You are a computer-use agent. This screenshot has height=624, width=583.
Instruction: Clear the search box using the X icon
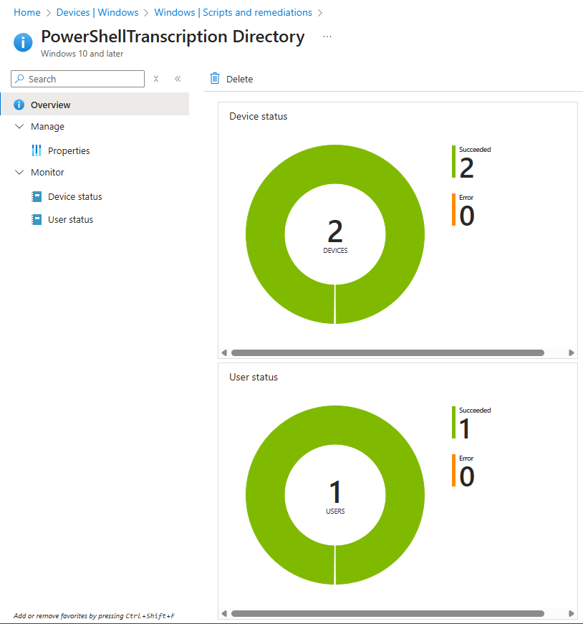pyautogui.click(x=155, y=79)
